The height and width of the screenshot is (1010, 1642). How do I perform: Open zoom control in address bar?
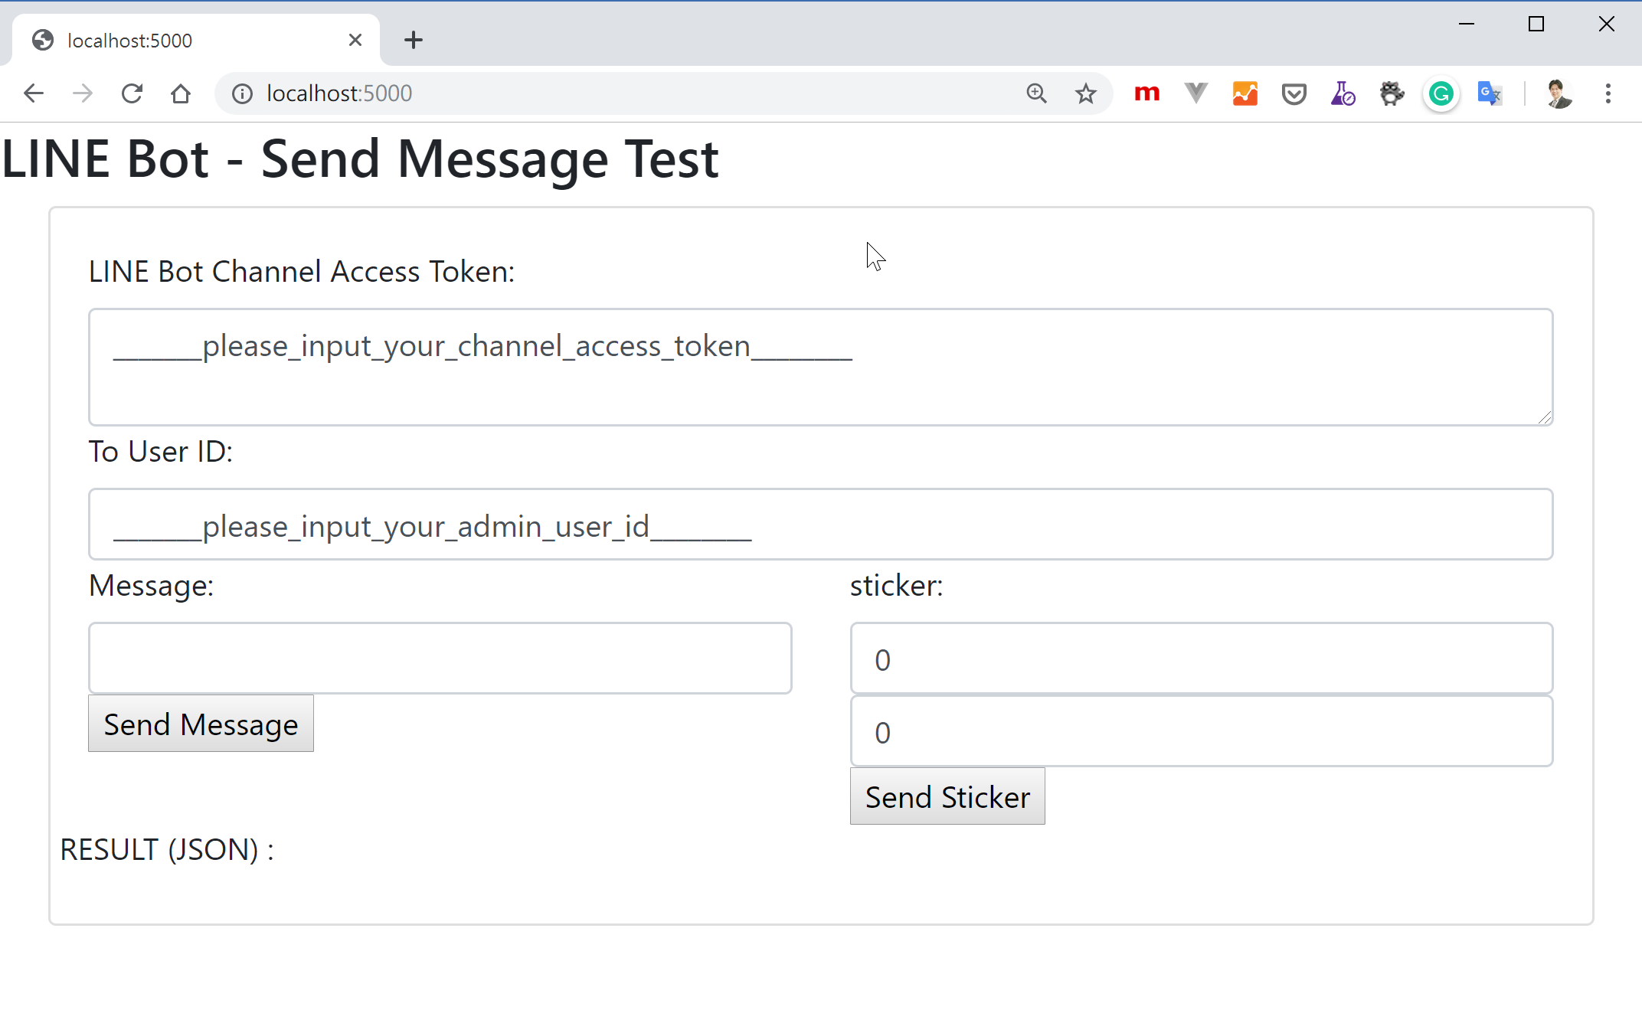[x=1036, y=93]
